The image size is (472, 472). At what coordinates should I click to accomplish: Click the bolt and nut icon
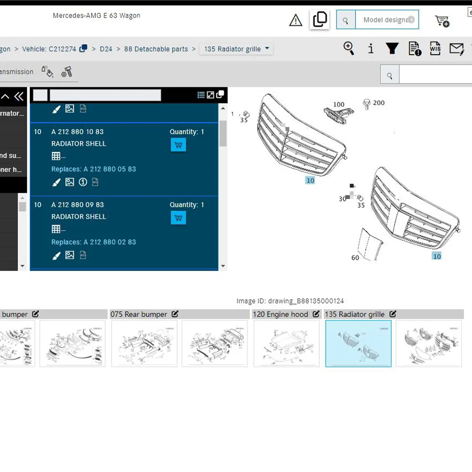(67, 72)
